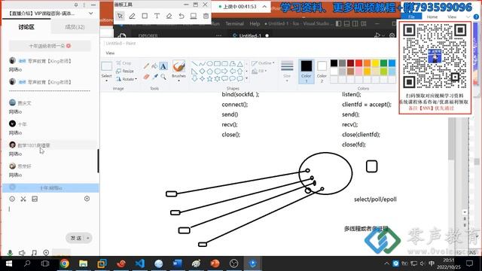Show hidden system tray icons chevron
The height and width of the screenshot is (271, 482).
click(386, 263)
